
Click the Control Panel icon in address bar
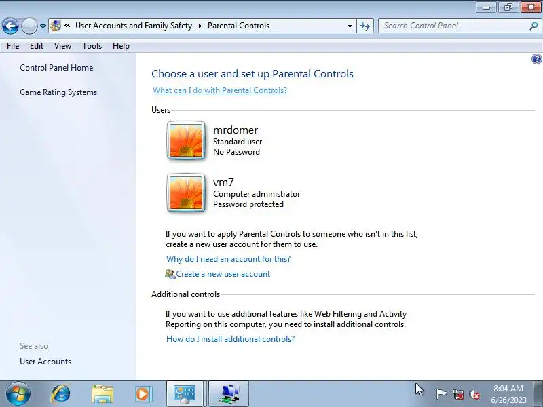(x=56, y=26)
